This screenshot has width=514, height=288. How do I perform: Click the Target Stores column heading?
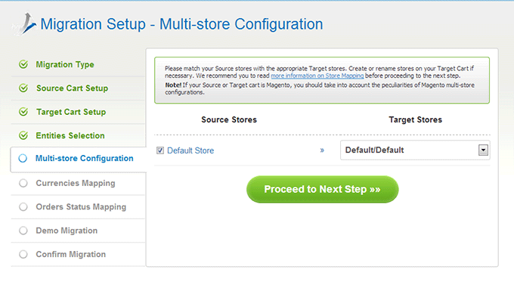coord(415,119)
